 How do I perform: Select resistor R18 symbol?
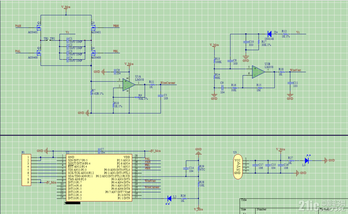(282, 72)
